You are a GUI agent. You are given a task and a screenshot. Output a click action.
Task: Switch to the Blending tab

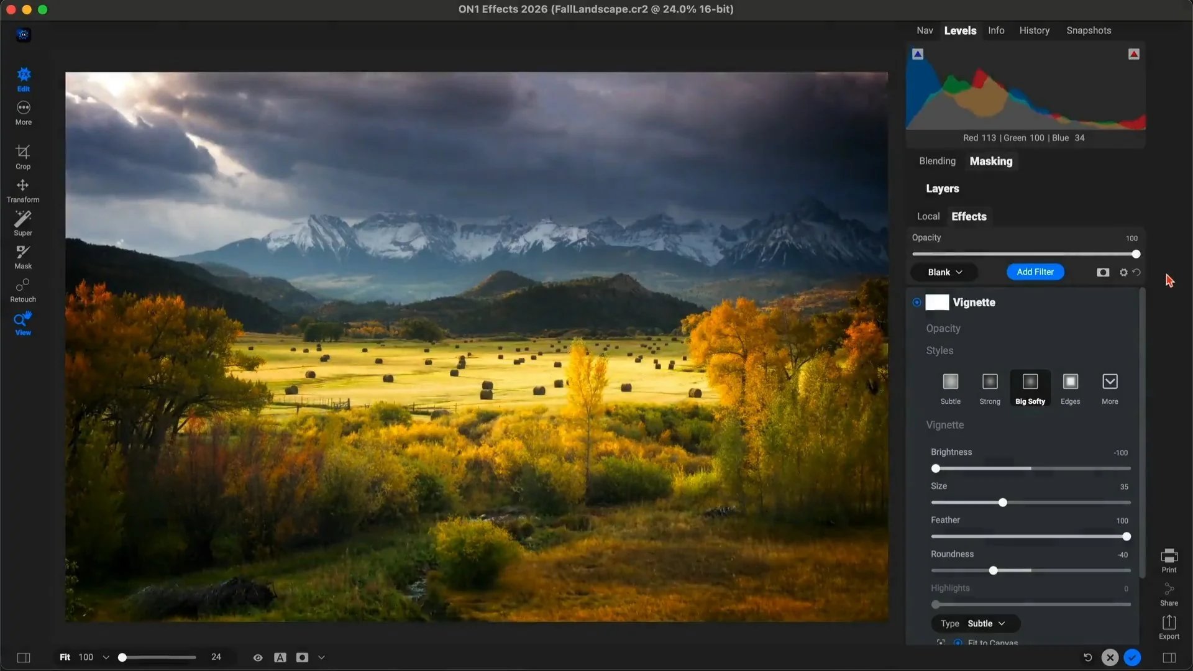937,161
